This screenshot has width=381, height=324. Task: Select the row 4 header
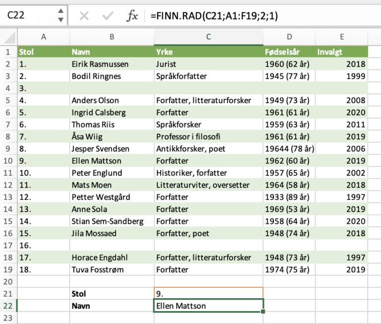tap(8, 88)
